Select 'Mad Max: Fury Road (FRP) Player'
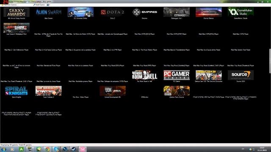The height and width of the screenshot is (152, 271). click(x=144, y=65)
